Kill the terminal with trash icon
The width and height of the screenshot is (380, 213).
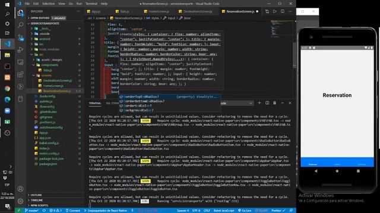pyautogui.click(x=274, y=103)
